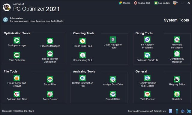Open Fix Invalid Installation icon
The width and height of the screenshot is (192, 115).
click(x=177, y=40)
